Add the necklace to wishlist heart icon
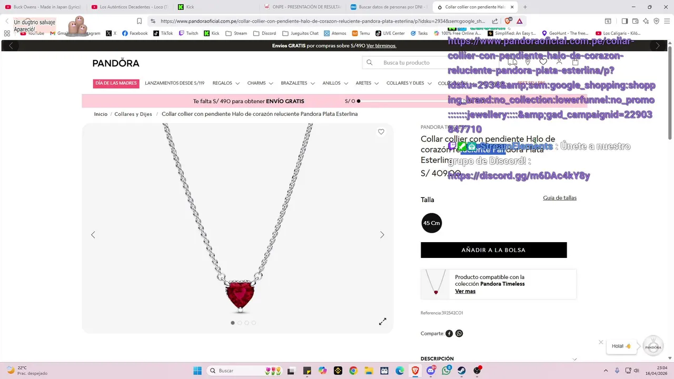The width and height of the screenshot is (674, 379). tap(381, 132)
